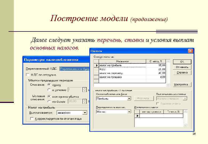Viewport: 208px width, 144px height.
Task: Confirm with the OK button
Action: [x=182, y=62]
